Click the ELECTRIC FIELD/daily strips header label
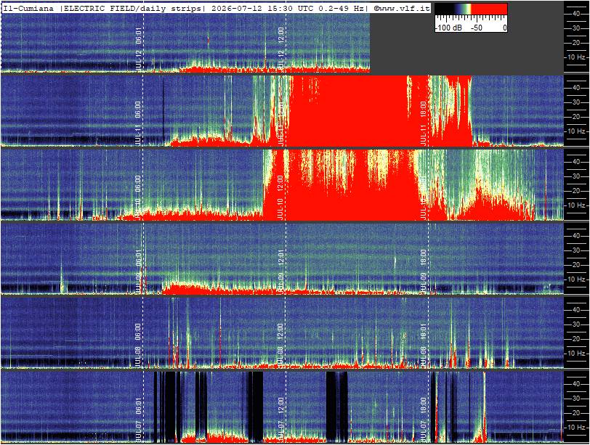590x445 pixels. [x=132, y=8]
